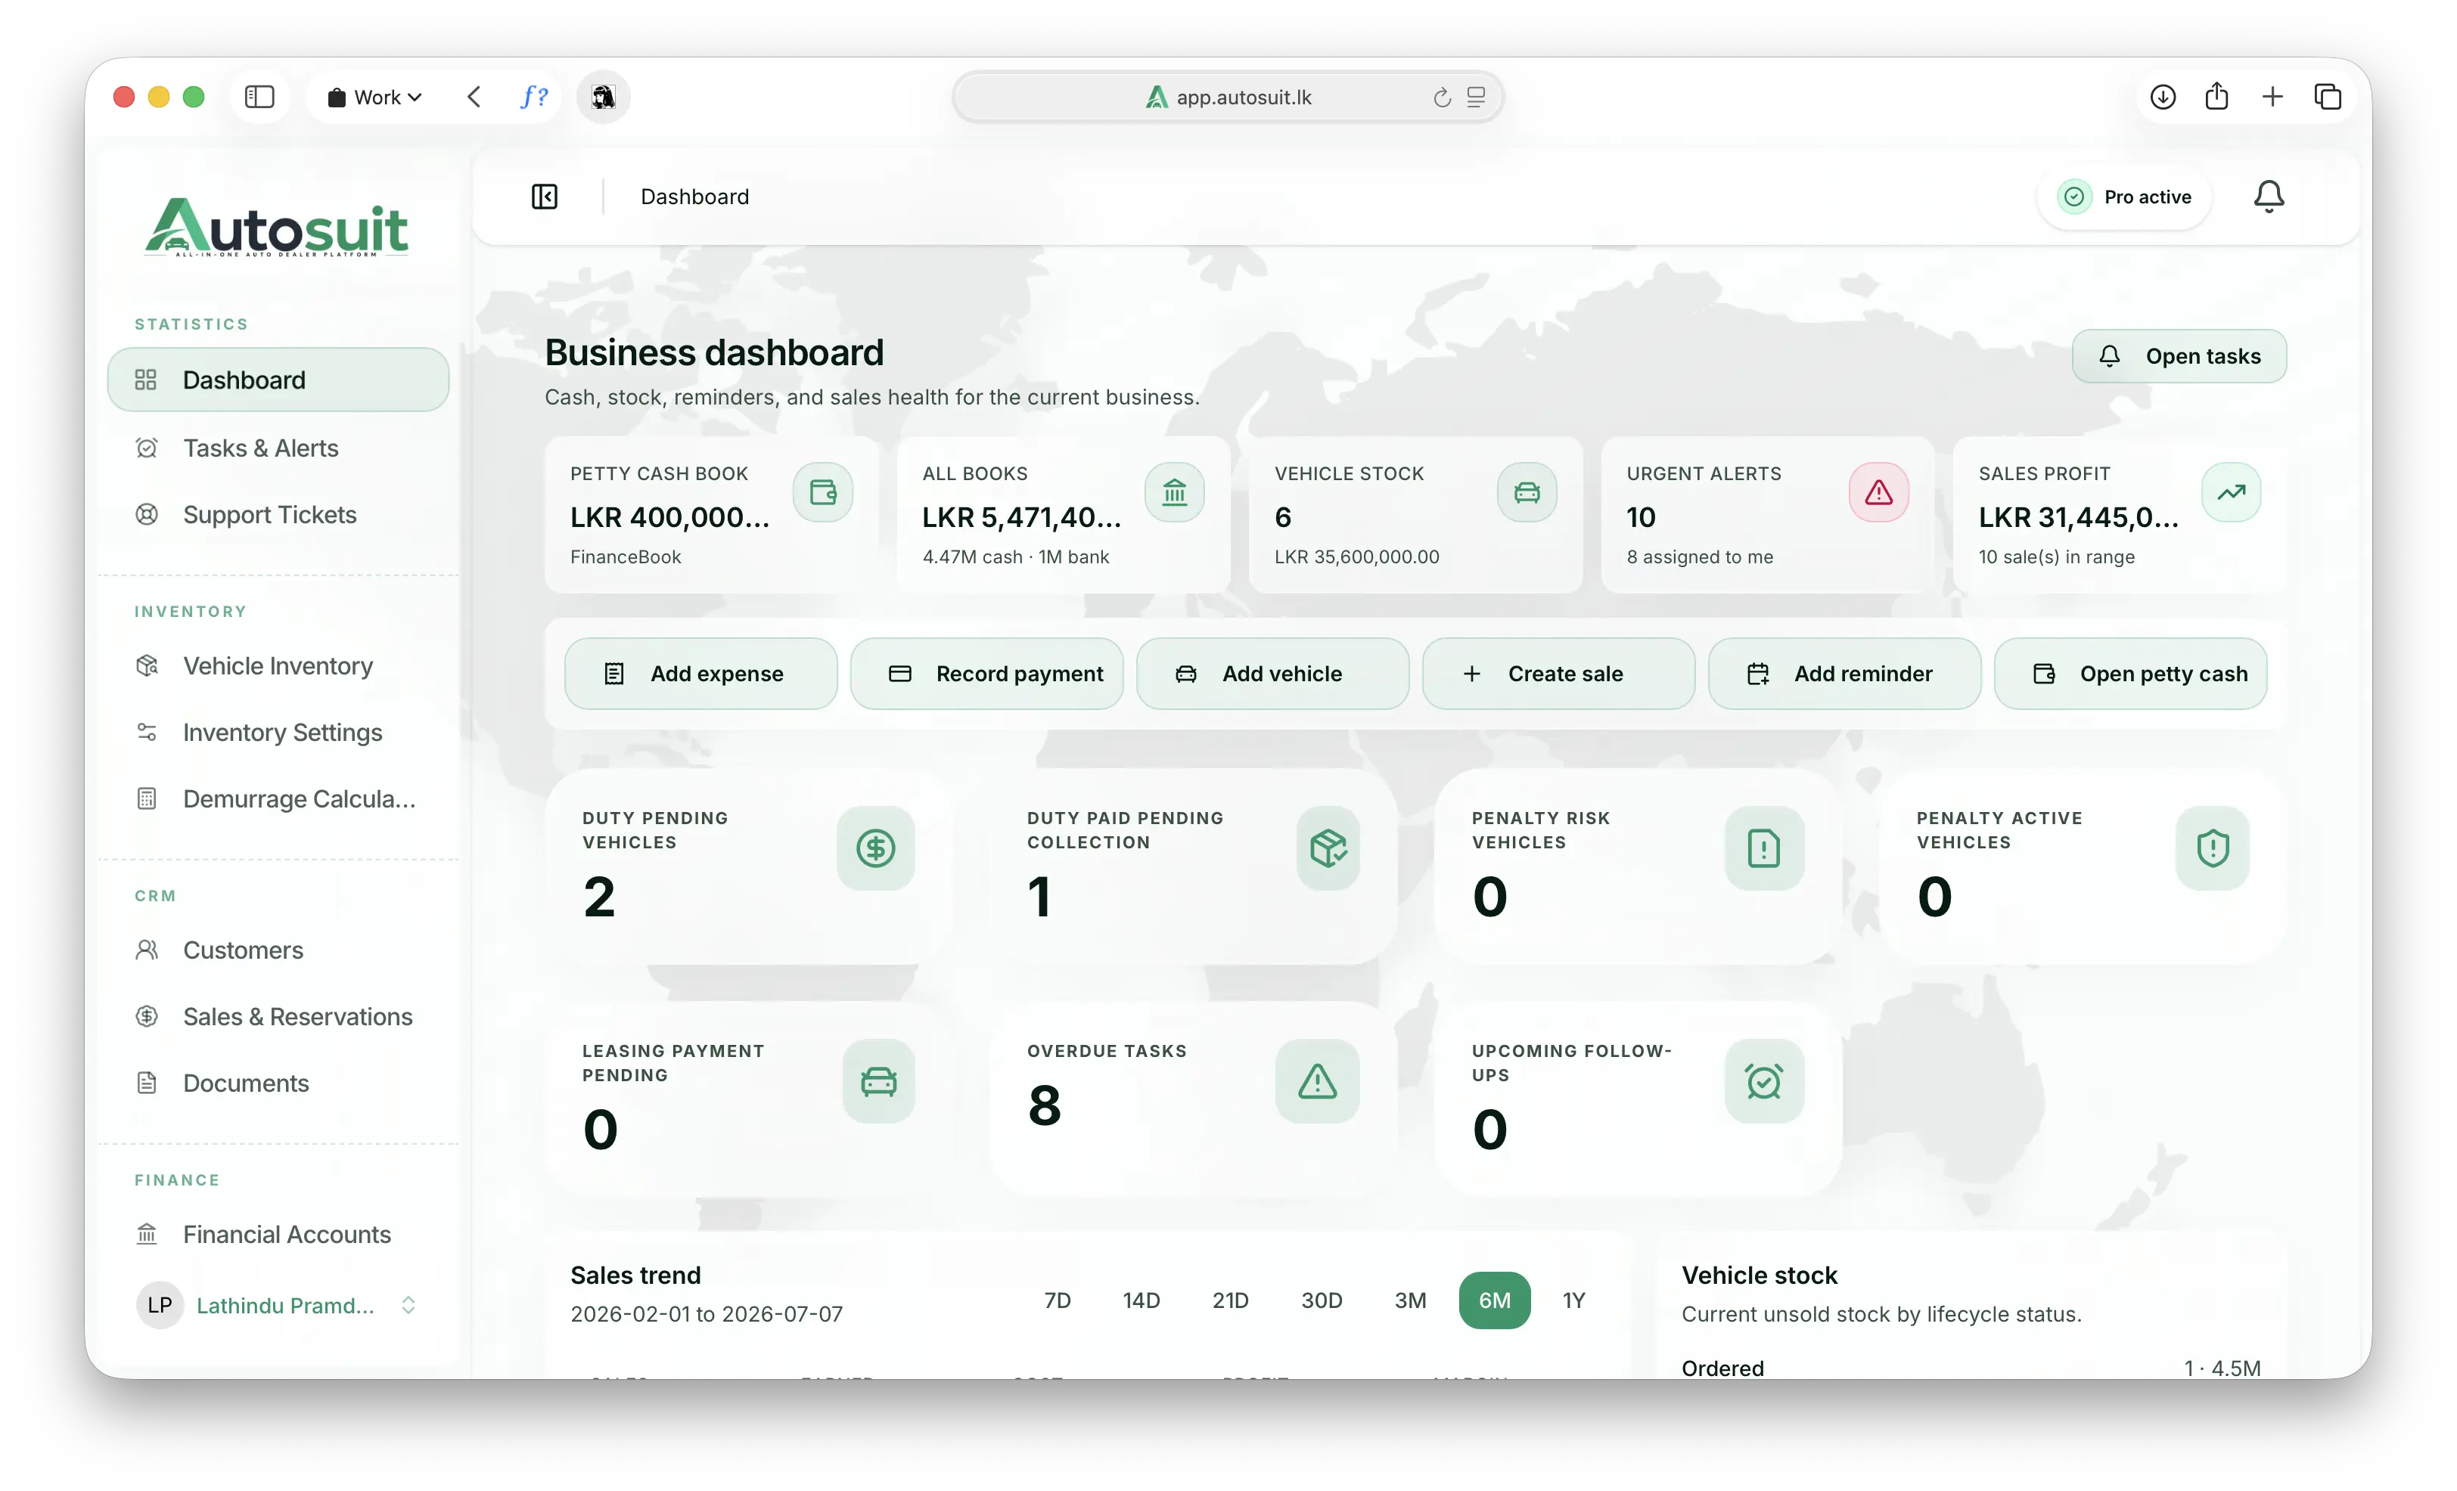The image size is (2457, 1491).
Task: Open Vehicle Inventory
Action: click(277, 666)
